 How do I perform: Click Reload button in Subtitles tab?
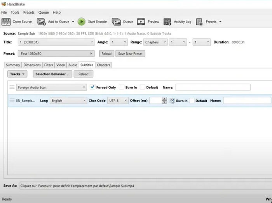pos(84,74)
